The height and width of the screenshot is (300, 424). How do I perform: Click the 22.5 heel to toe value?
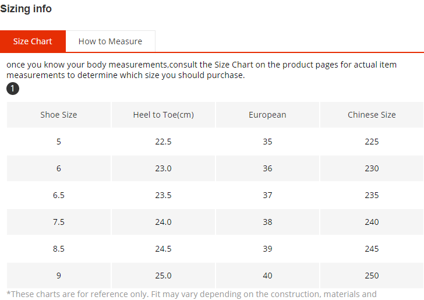click(163, 142)
